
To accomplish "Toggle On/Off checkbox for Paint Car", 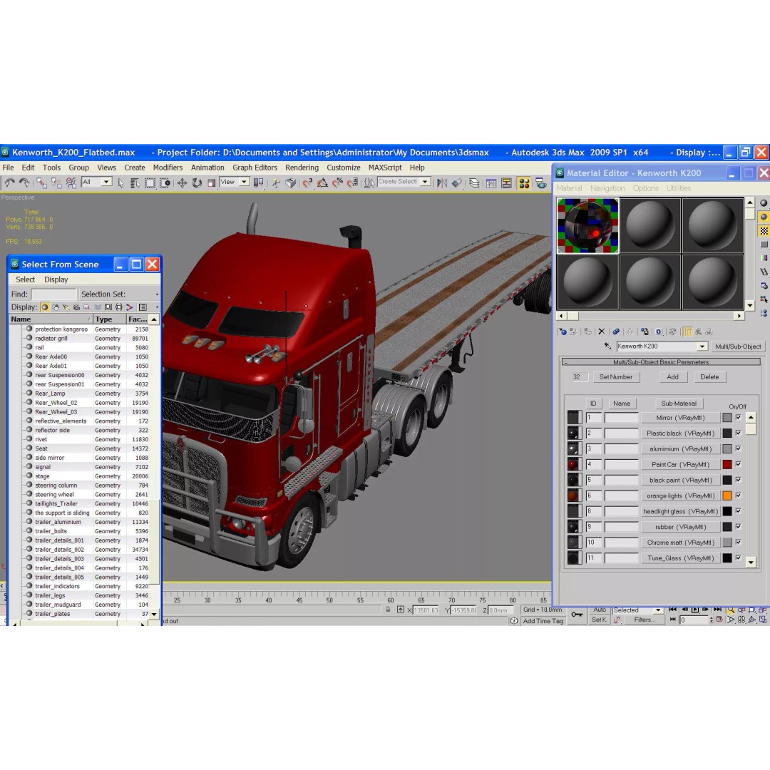I will click(738, 464).
